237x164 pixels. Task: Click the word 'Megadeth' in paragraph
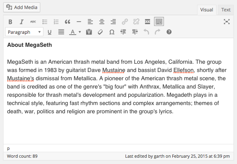[179, 95]
